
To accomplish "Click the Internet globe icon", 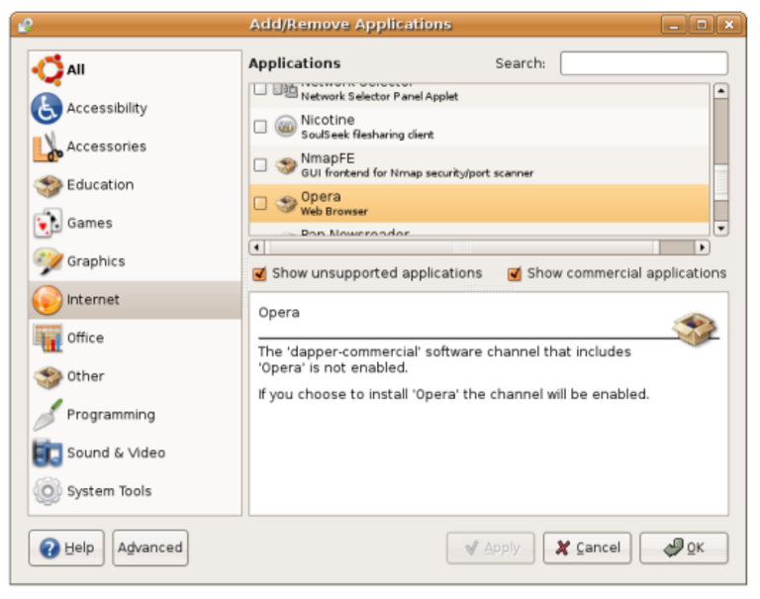I will 47,300.
